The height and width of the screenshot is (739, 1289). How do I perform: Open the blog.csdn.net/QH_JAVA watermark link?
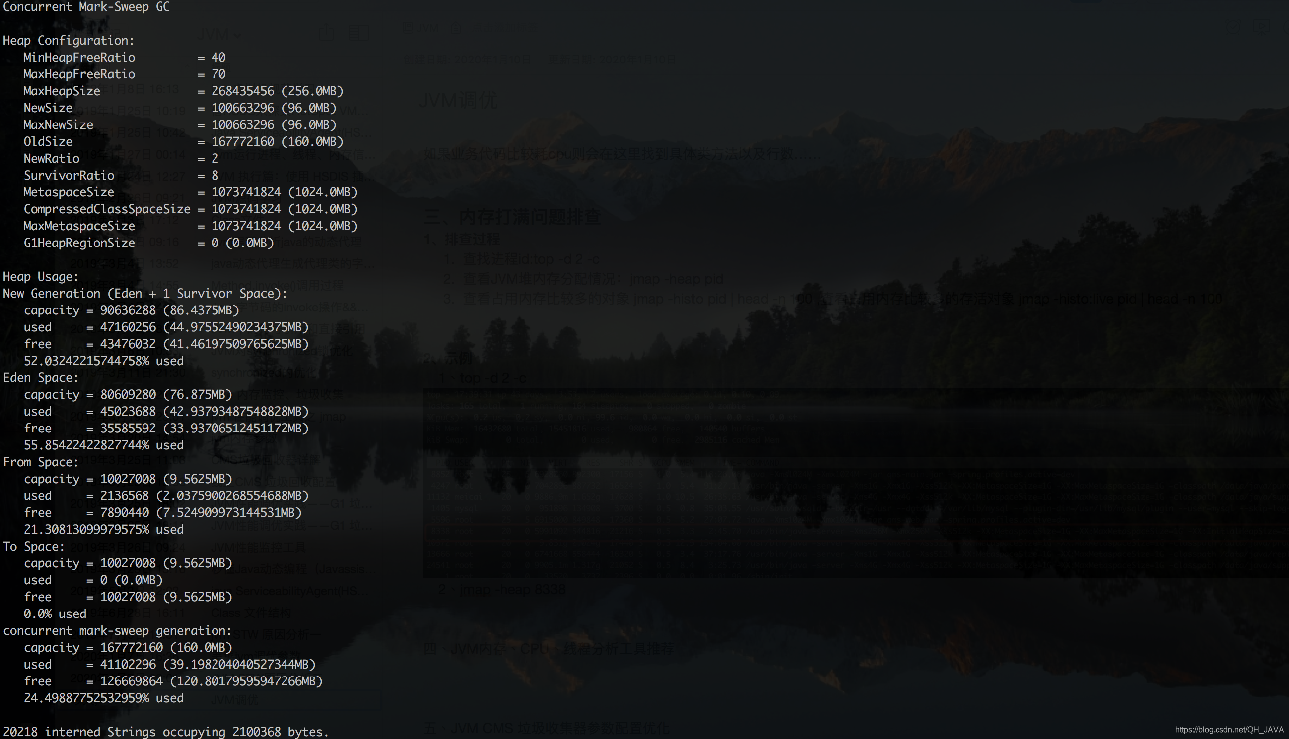pyautogui.click(x=1228, y=730)
